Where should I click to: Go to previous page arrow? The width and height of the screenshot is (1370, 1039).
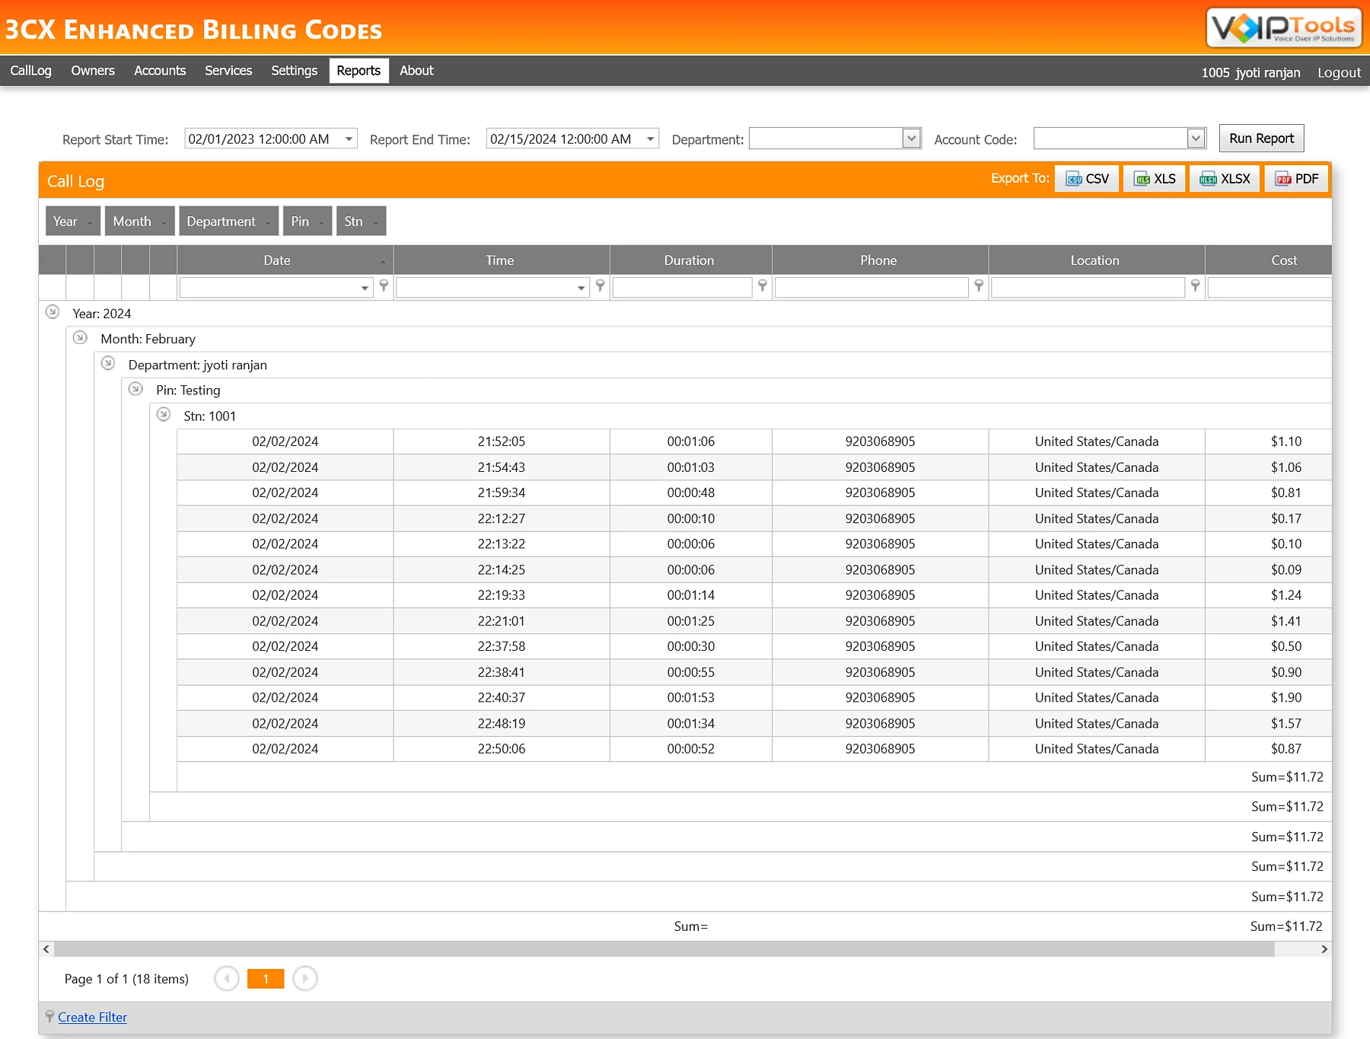pyautogui.click(x=227, y=979)
